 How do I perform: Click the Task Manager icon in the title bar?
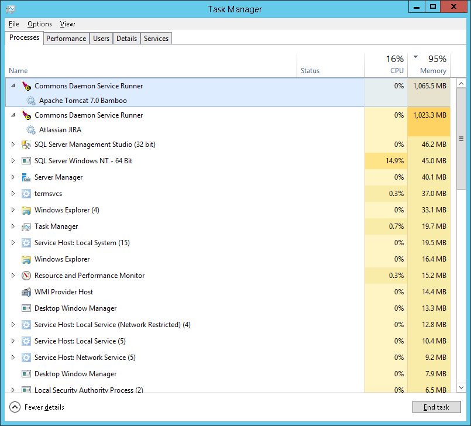[x=9, y=9]
